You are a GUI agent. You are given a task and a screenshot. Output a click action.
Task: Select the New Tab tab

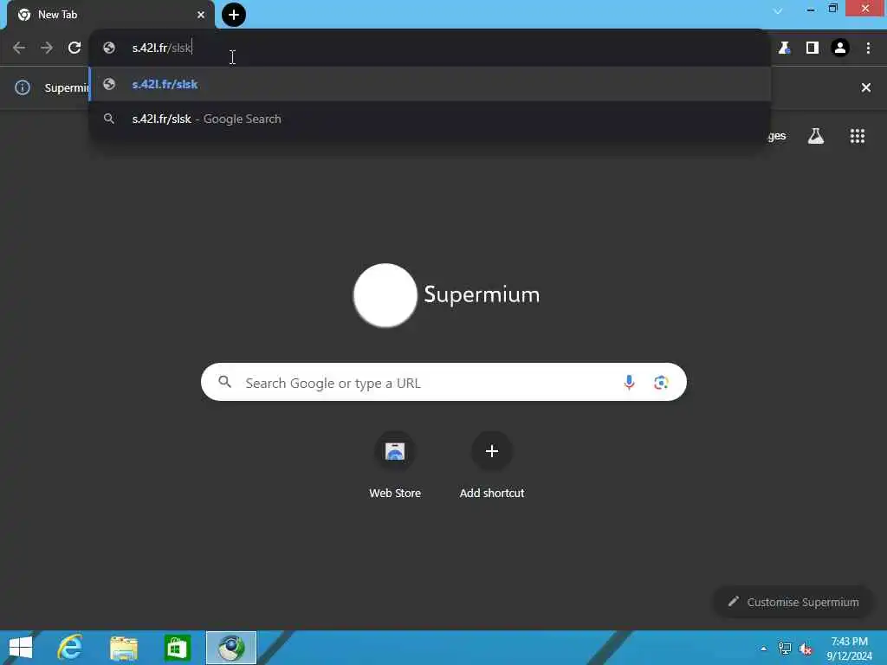coord(110,15)
